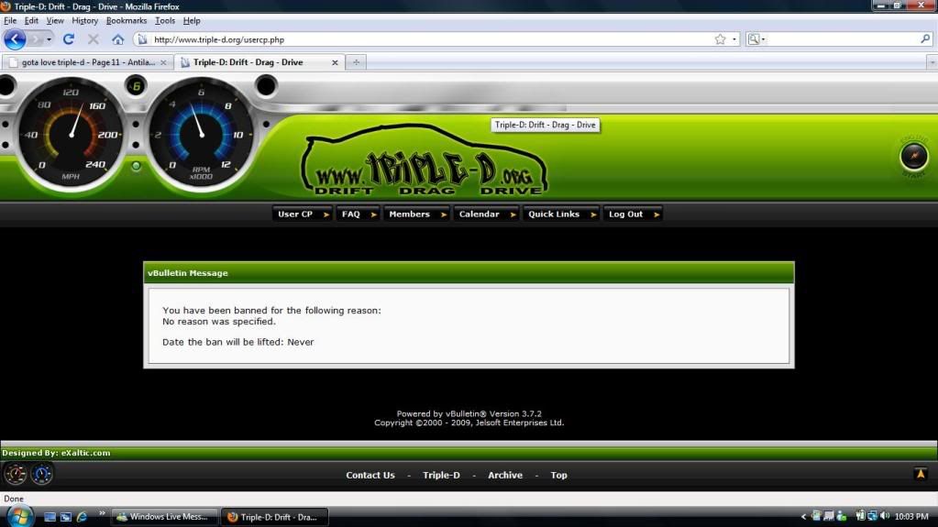Click Show Desktop quick launch icon

(x=50, y=517)
